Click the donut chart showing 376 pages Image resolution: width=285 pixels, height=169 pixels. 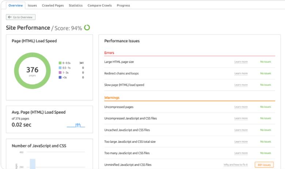(32, 70)
